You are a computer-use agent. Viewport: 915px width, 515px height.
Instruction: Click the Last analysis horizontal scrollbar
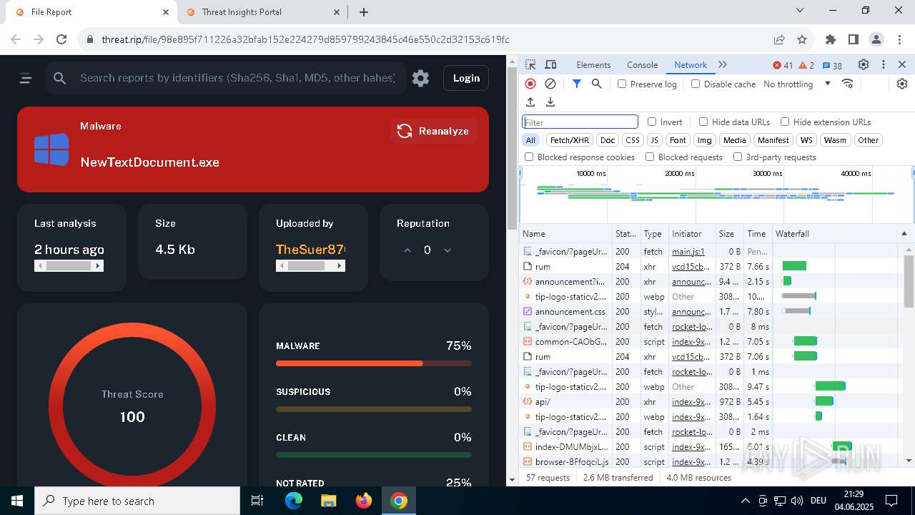coord(69,266)
